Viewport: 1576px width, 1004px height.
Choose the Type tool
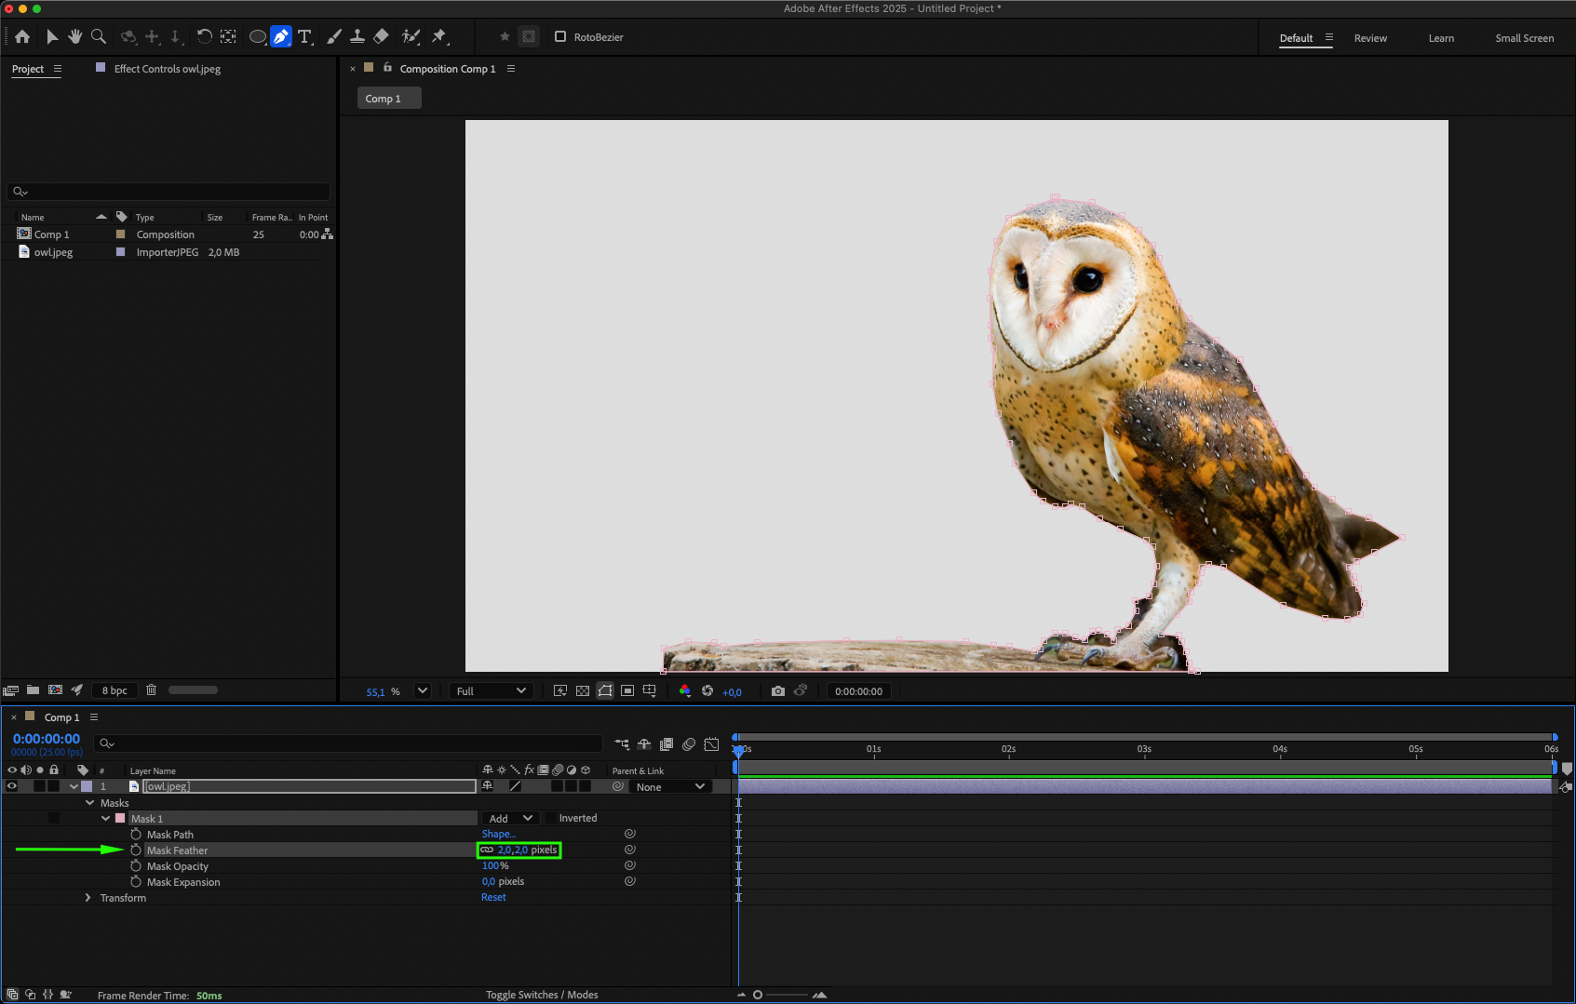pyautogui.click(x=304, y=37)
